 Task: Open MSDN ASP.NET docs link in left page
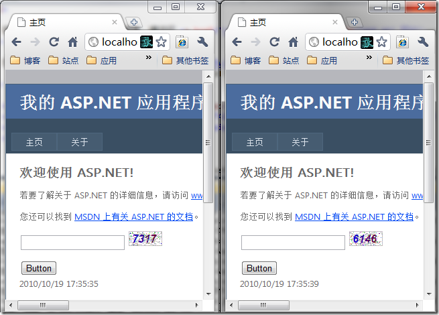pyautogui.click(x=134, y=216)
